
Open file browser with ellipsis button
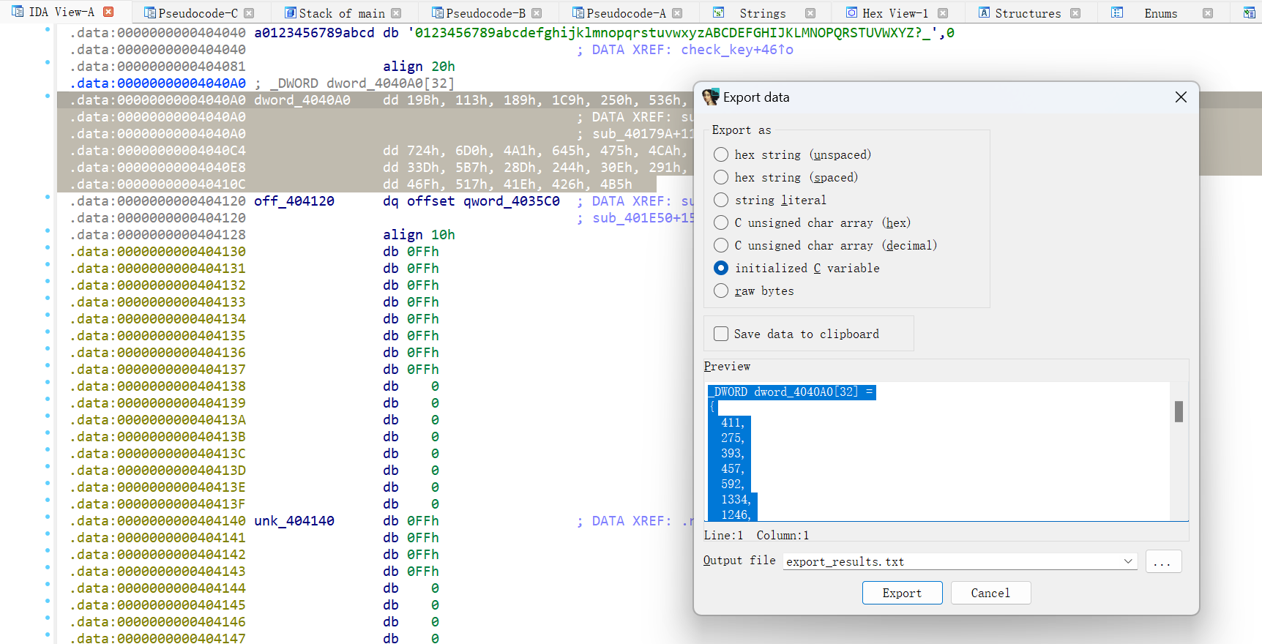tap(1162, 561)
